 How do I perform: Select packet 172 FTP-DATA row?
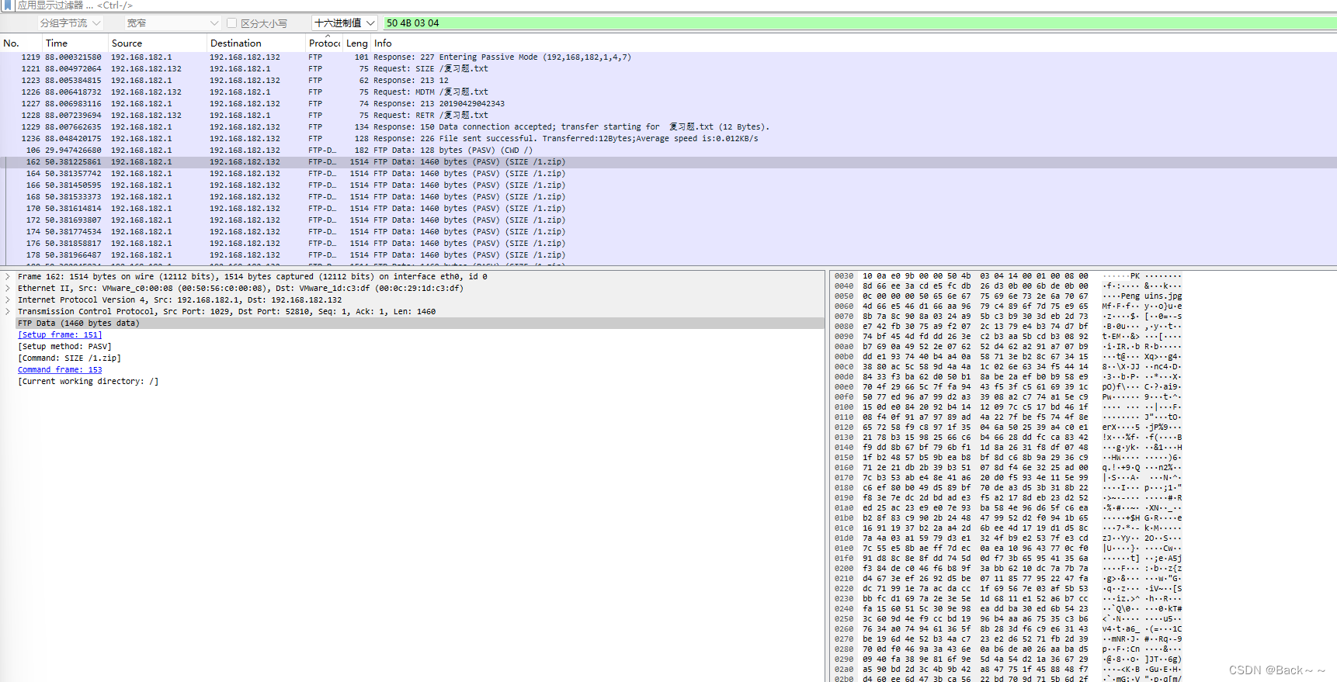point(668,220)
